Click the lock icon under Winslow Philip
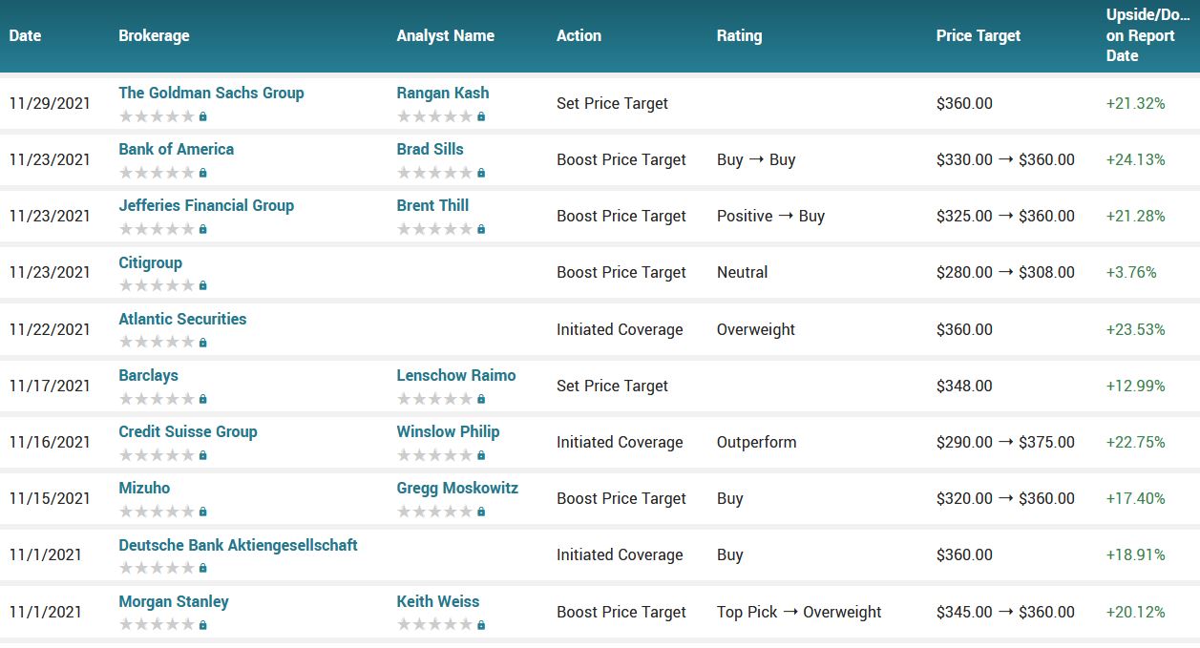This screenshot has height=648, width=1200. pyautogui.click(x=481, y=455)
